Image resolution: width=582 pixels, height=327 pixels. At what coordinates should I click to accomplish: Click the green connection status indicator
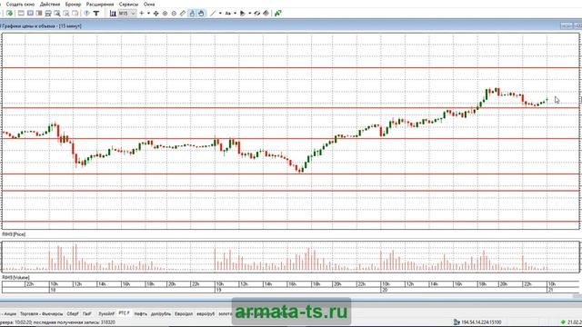[x=563, y=322]
